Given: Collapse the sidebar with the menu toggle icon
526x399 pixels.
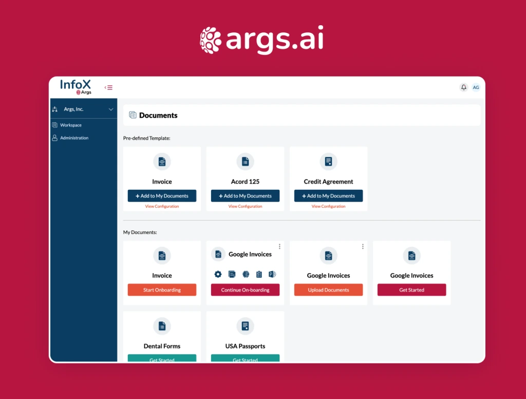Looking at the screenshot, I should pos(108,87).
